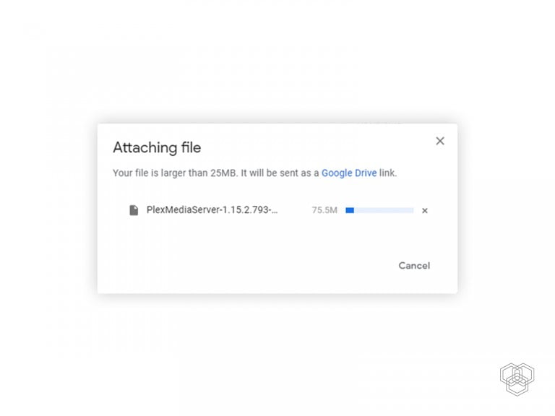Click the filled blue part of progress bar
555x416 pixels.
point(350,210)
